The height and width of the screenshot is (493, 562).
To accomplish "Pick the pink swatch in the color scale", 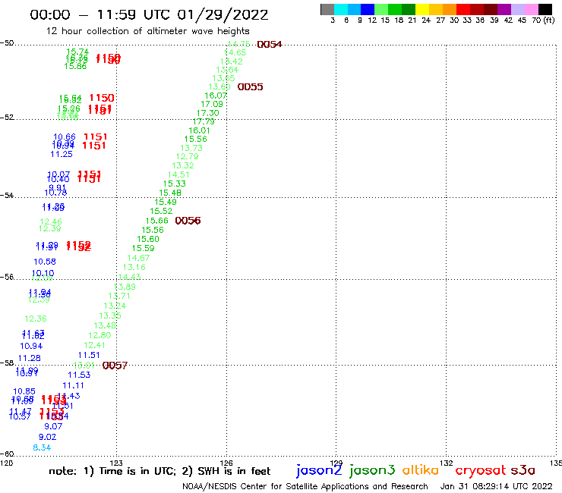I will [532, 9].
